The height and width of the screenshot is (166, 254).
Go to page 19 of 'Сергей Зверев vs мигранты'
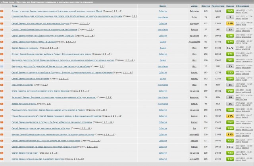[56, 48]
